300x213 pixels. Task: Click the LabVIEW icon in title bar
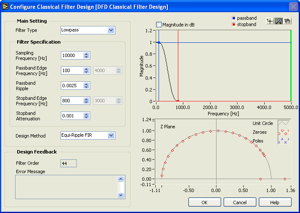pyautogui.click(x=5, y=6)
